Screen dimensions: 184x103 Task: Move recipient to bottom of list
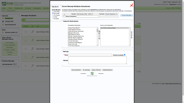132,37
